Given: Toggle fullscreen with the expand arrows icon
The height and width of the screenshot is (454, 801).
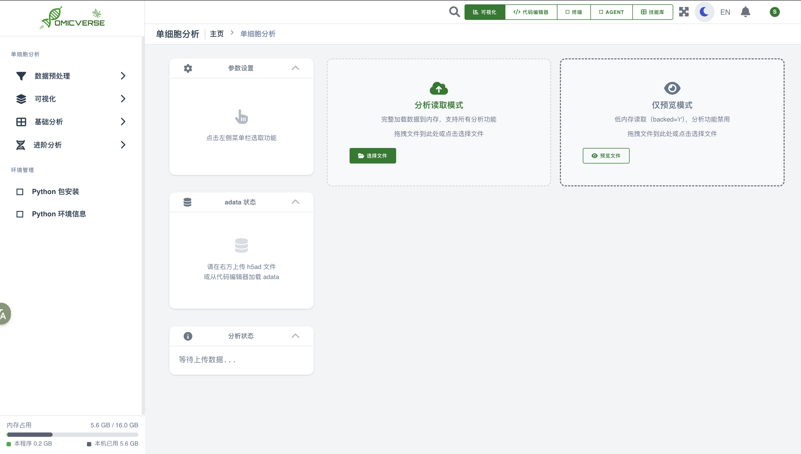Looking at the screenshot, I should coord(684,12).
